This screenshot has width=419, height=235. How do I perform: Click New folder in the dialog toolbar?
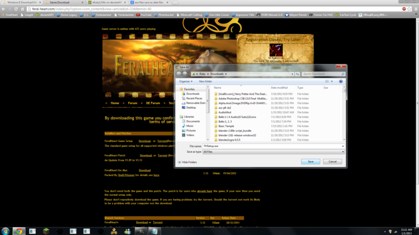[205, 81]
